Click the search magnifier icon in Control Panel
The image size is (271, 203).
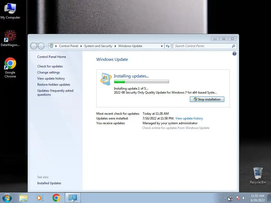[233, 46]
